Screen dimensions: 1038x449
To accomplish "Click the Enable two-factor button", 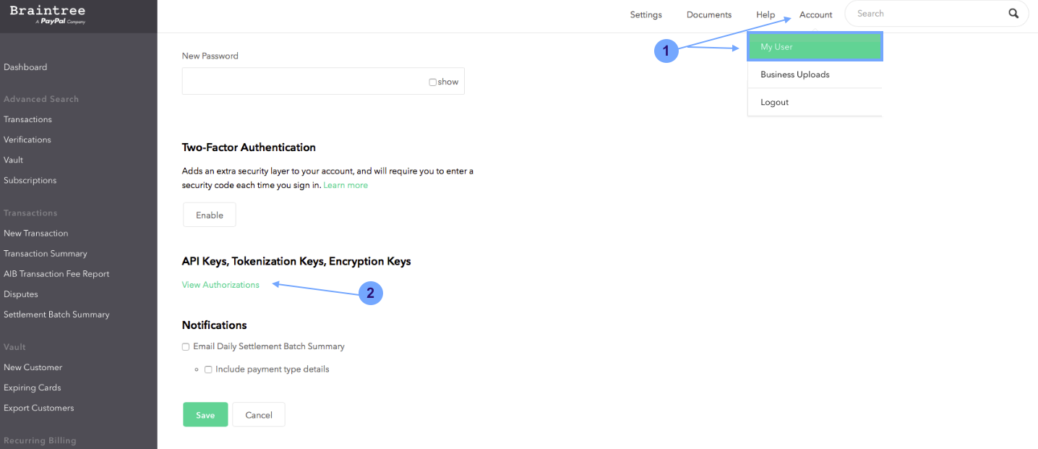I will coord(210,215).
